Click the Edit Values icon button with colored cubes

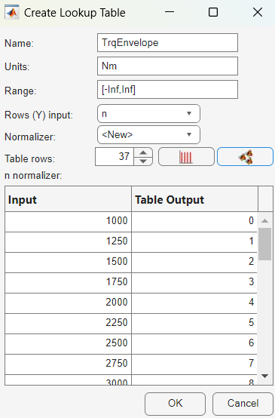coord(245,157)
